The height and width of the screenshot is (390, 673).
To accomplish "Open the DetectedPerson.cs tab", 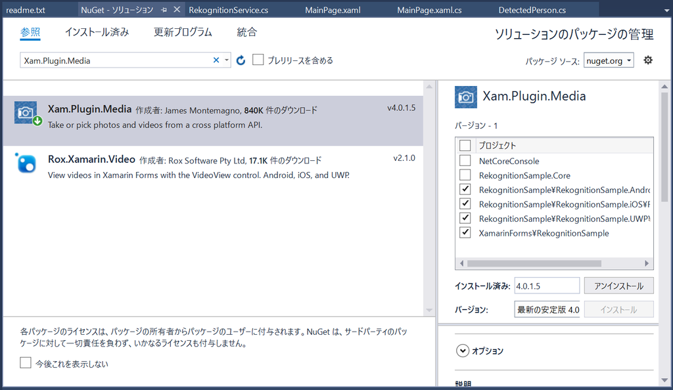I will click(x=532, y=10).
